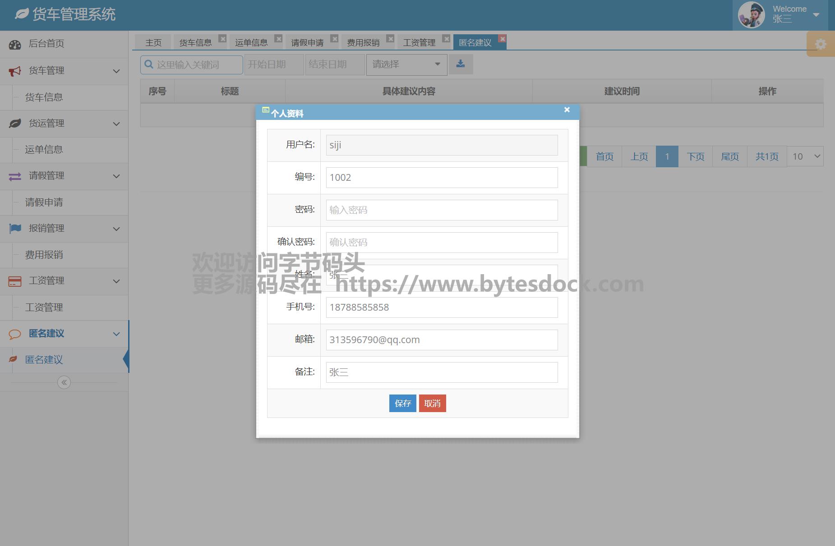Click the download export icon button
835x546 pixels.
click(460, 64)
